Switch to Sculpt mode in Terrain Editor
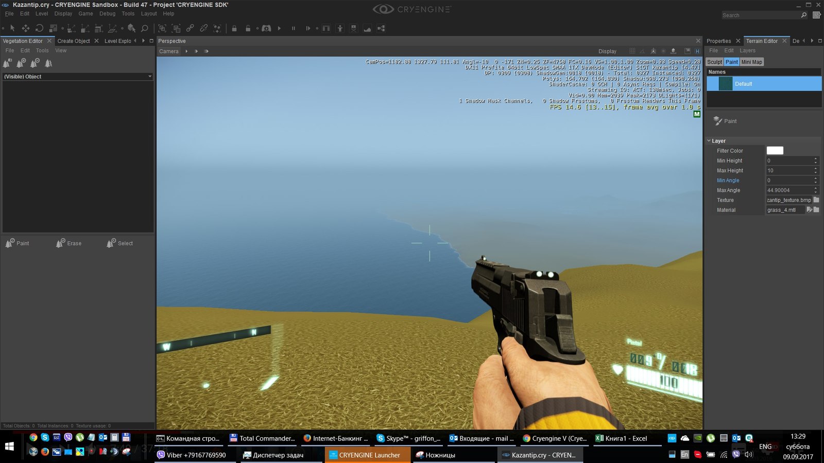The image size is (824, 463). pyautogui.click(x=714, y=62)
